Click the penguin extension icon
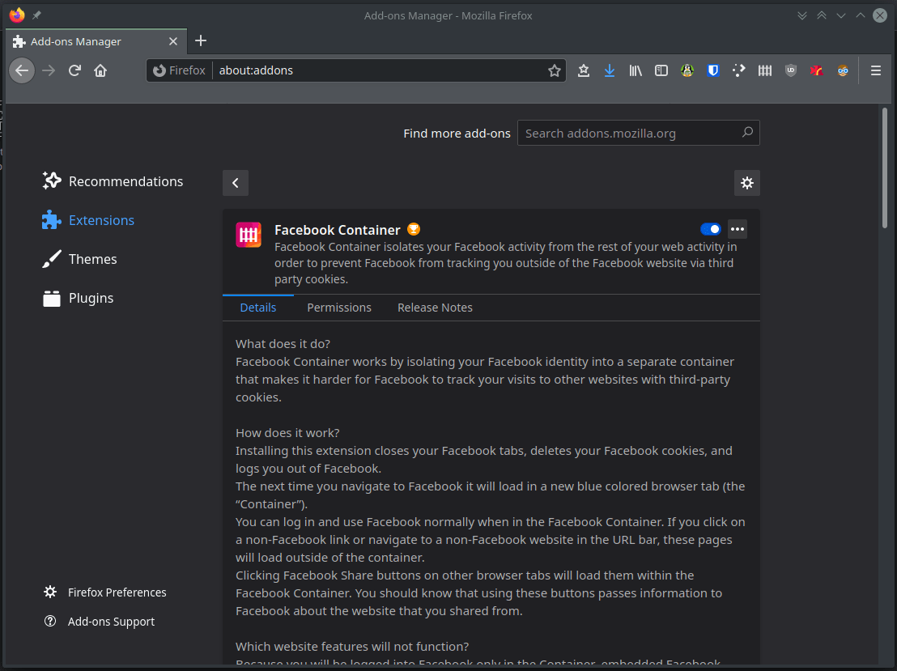Screen dimensions: 897x671 (x=687, y=71)
